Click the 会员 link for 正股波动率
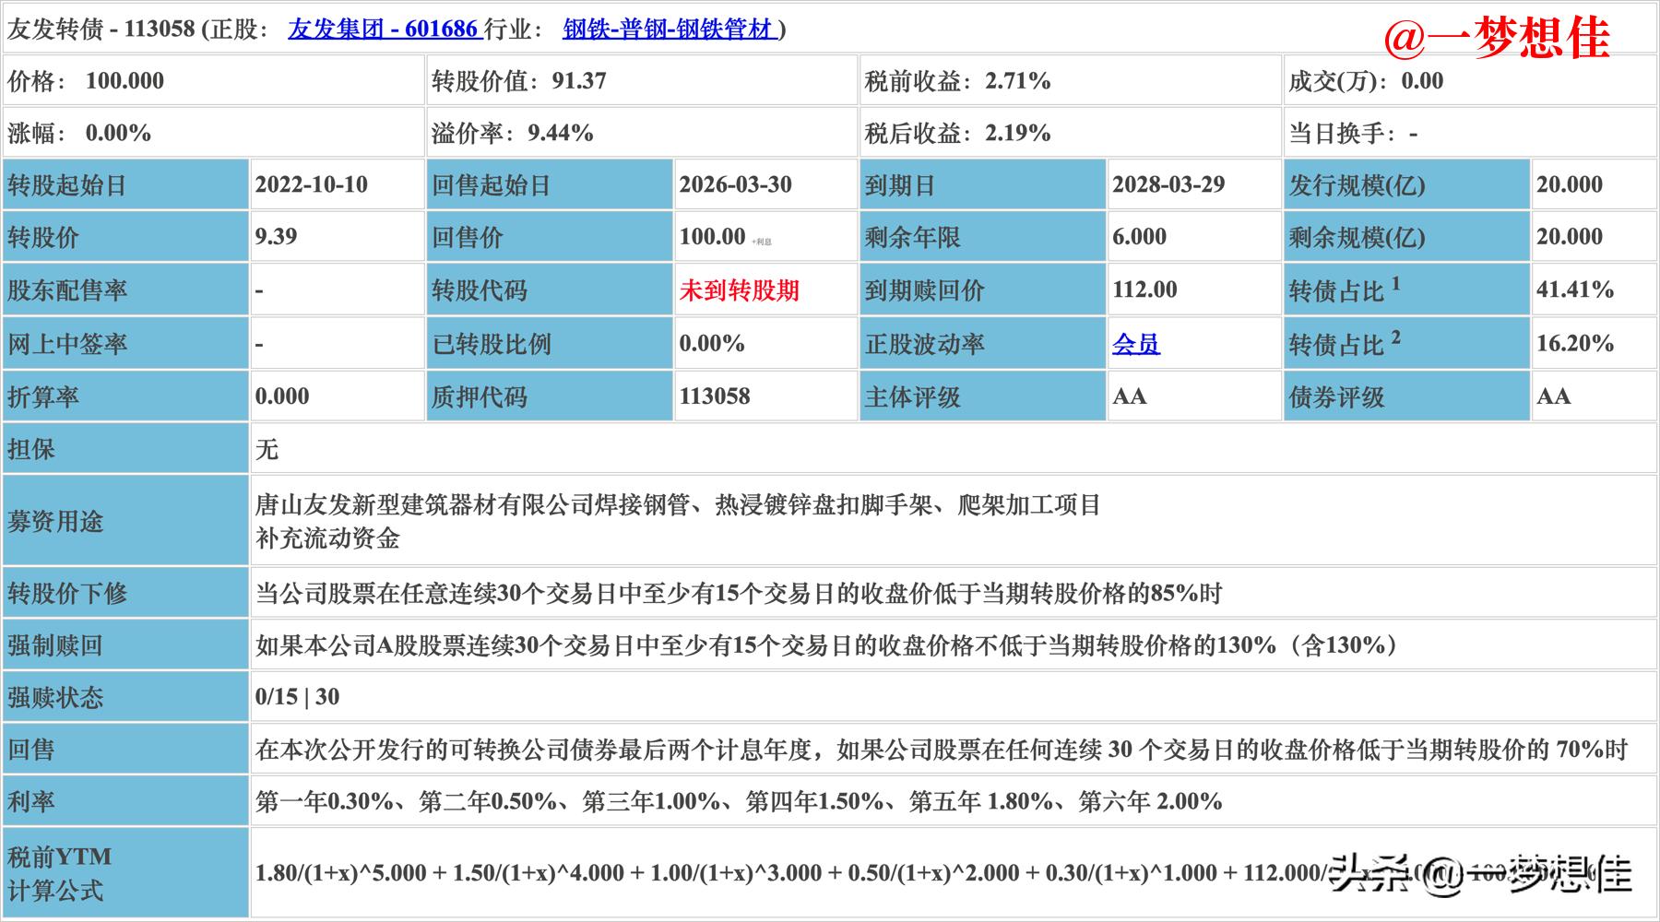This screenshot has height=922, width=1660. [x=1133, y=343]
